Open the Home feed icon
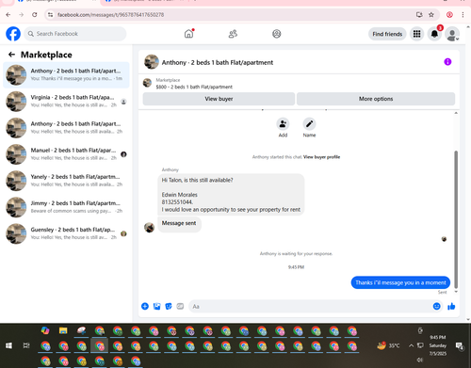471x368 pixels. 188,34
